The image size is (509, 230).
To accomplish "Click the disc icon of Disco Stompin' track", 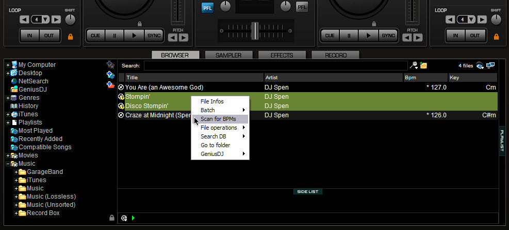I will tap(121, 106).
